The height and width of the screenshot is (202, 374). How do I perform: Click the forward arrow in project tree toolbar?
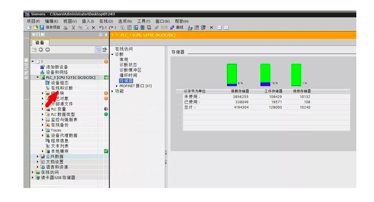coord(47,50)
